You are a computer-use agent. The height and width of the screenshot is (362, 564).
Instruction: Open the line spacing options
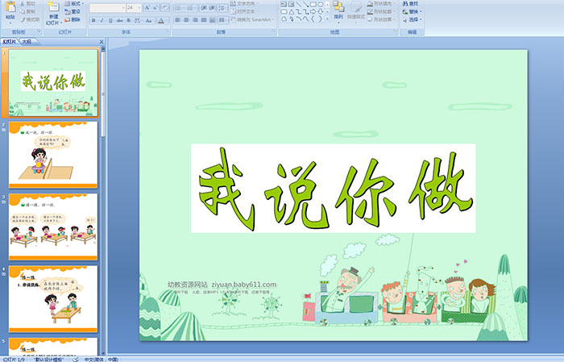[x=222, y=7]
